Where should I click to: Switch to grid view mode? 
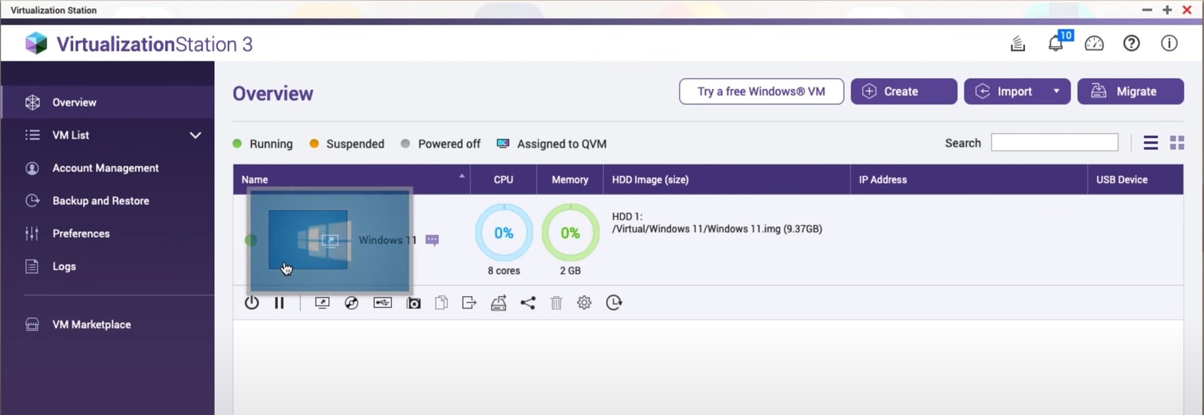click(x=1177, y=143)
